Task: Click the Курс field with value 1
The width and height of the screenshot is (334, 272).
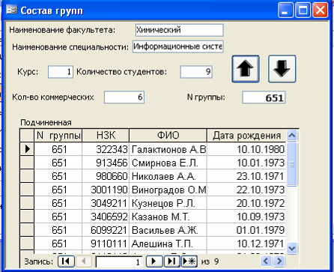Action: pyautogui.click(x=61, y=72)
